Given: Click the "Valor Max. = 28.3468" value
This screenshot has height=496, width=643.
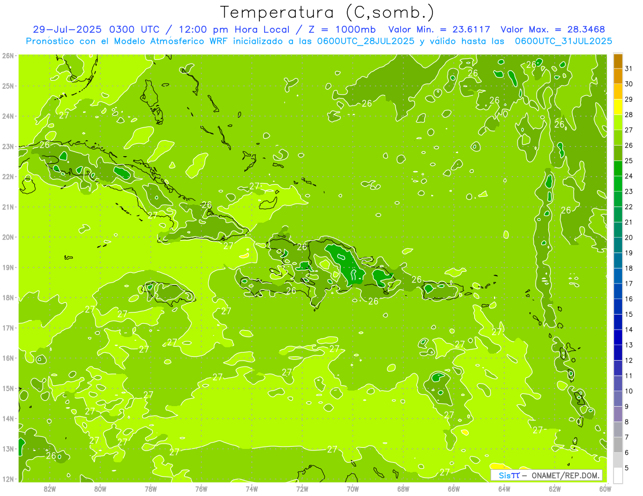Looking at the screenshot, I should pyautogui.click(x=552, y=29).
